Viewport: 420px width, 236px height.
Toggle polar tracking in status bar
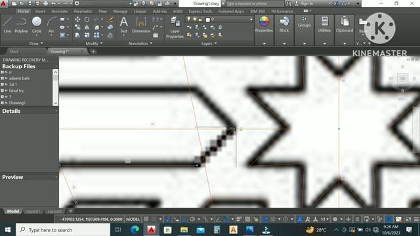(192, 219)
